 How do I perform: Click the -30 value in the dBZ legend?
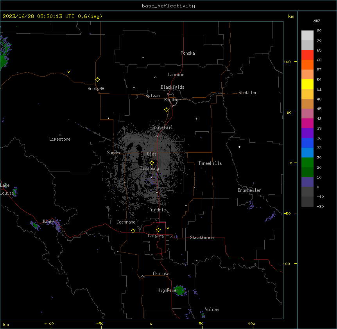tap(320, 206)
